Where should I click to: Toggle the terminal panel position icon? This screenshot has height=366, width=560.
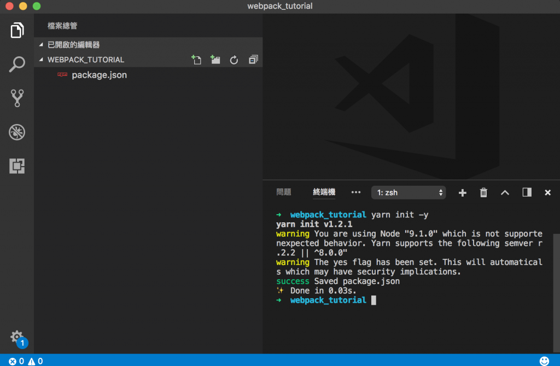(x=527, y=193)
